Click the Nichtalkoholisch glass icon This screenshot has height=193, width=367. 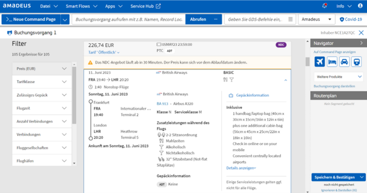[161, 153]
